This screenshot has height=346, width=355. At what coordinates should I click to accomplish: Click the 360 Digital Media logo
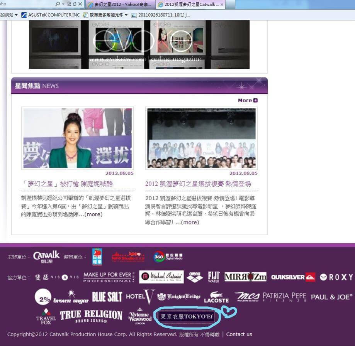pyautogui.click(x=168, y=257)
